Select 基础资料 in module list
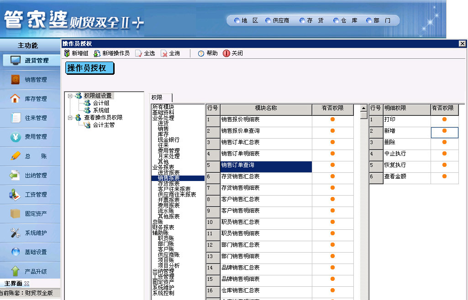This screenshot has width=468, height=300. pos(163,112)
